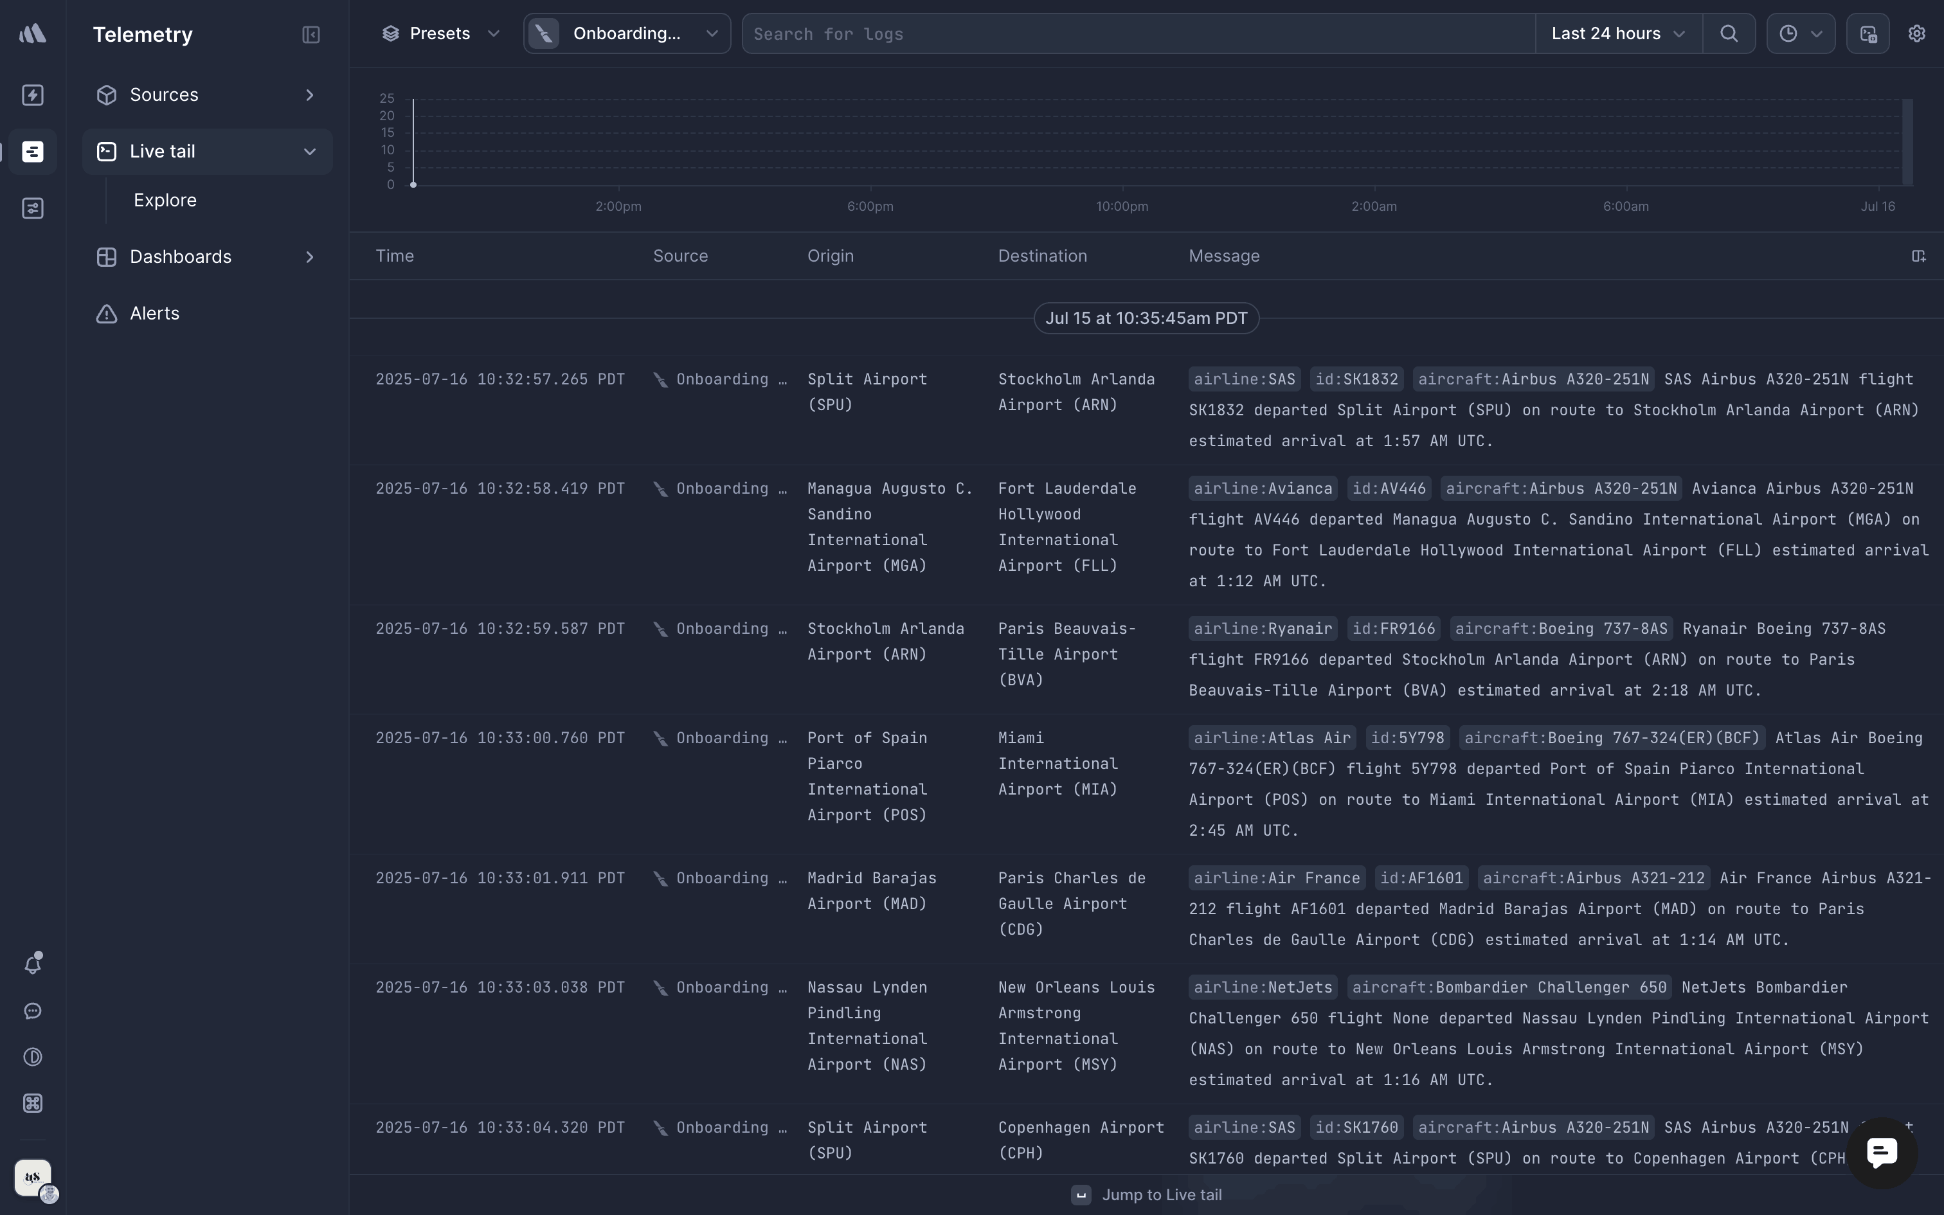
Task: Open the API terminal icon in top bar
Action: tap(1869, 33)
